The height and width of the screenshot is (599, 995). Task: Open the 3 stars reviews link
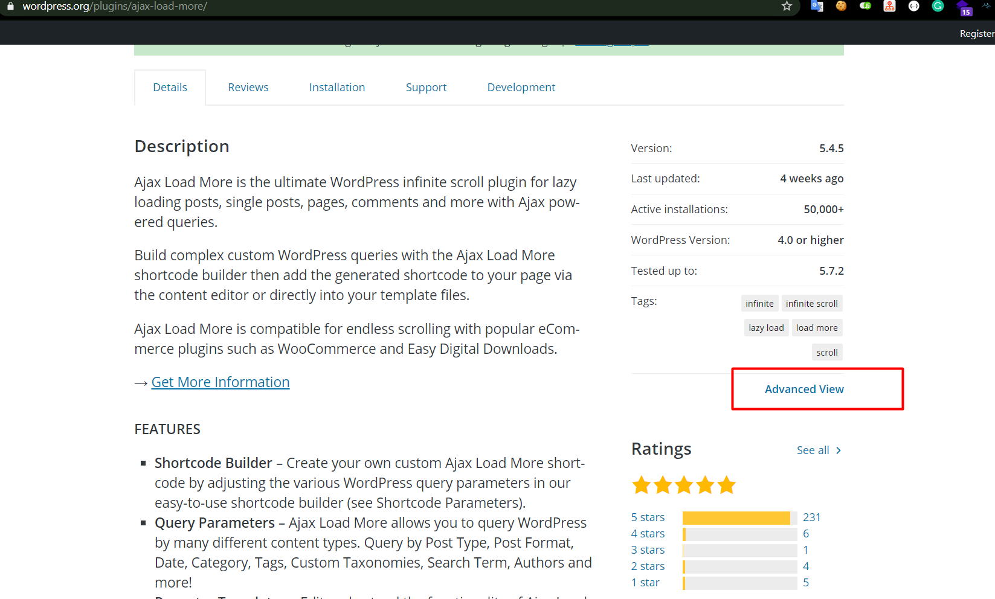click(648, 550)
